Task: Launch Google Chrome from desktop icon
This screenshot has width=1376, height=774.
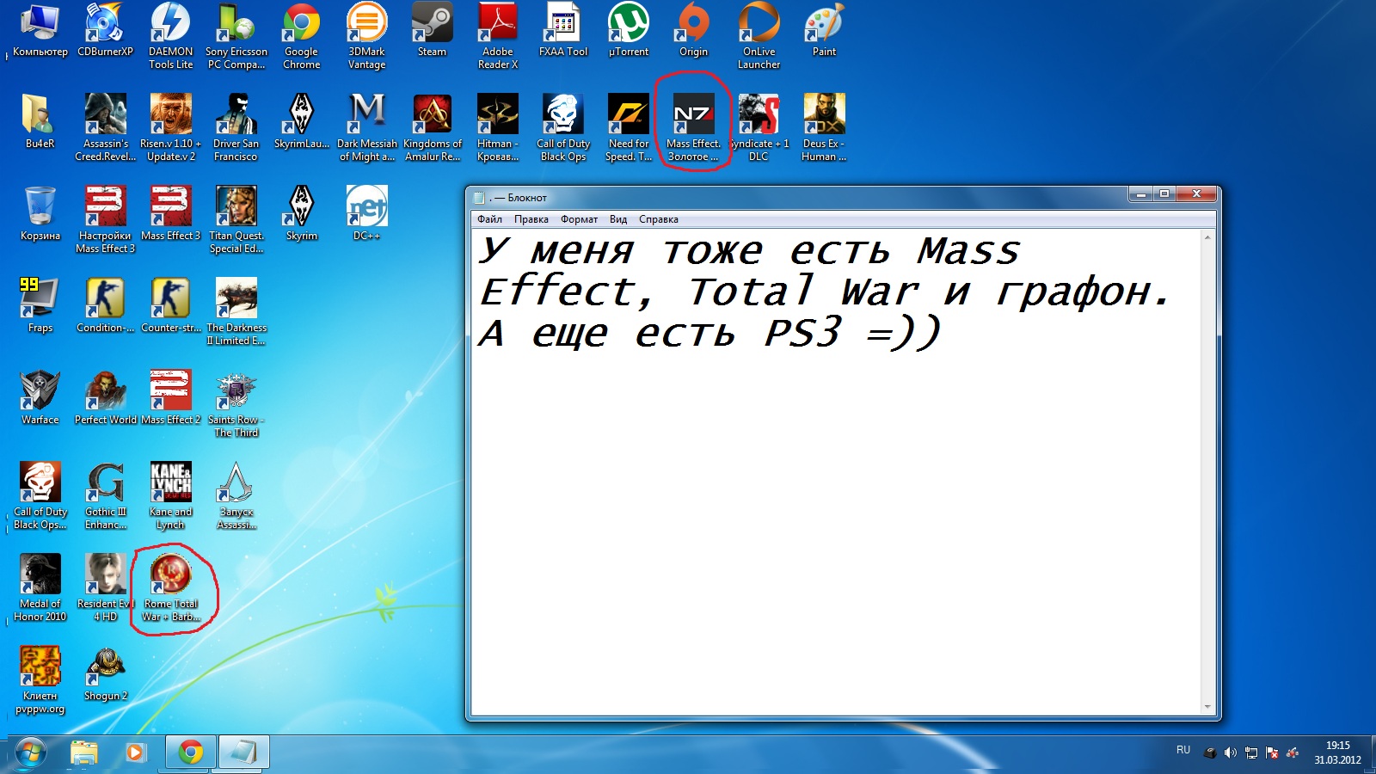Action: [301, 36]
